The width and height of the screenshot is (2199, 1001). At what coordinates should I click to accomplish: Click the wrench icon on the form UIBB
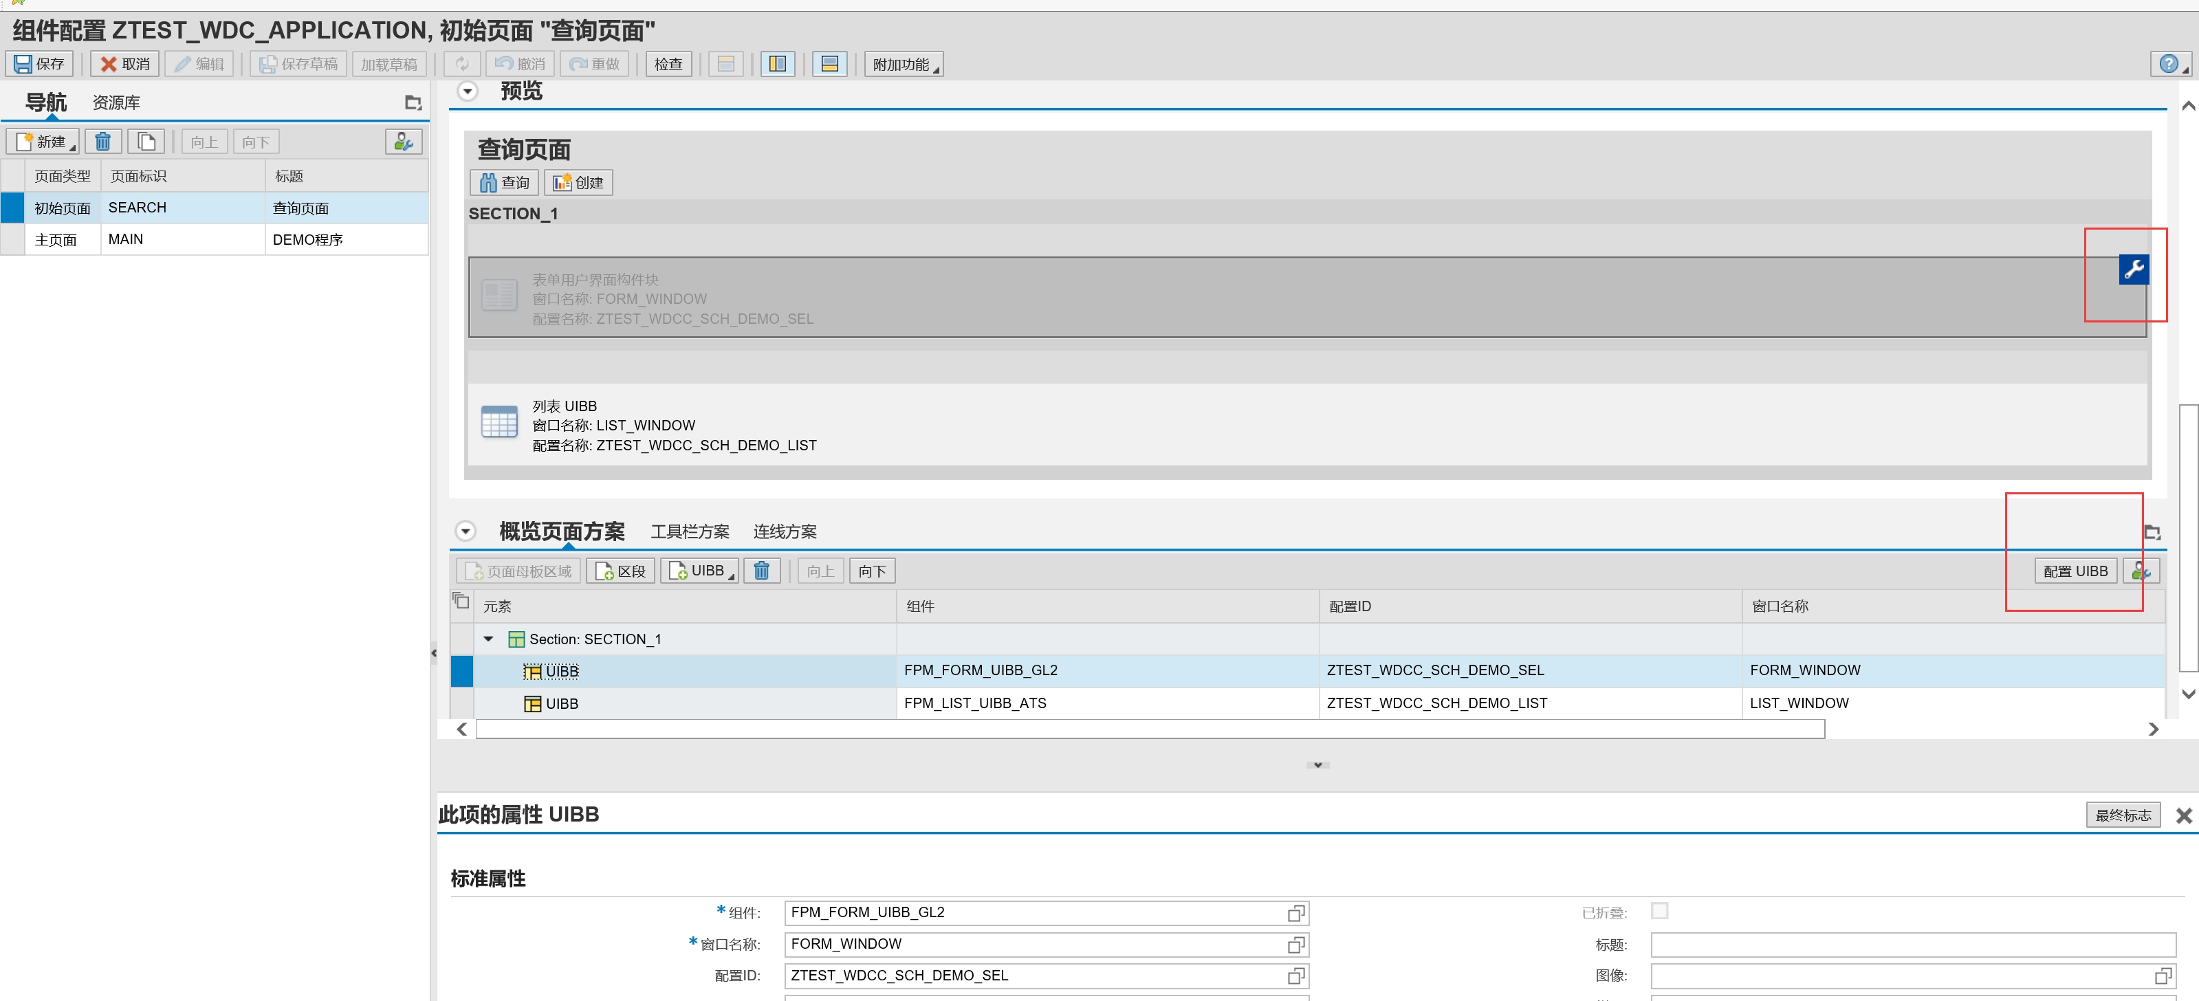pyautogui.click(x=2133, y=269)
